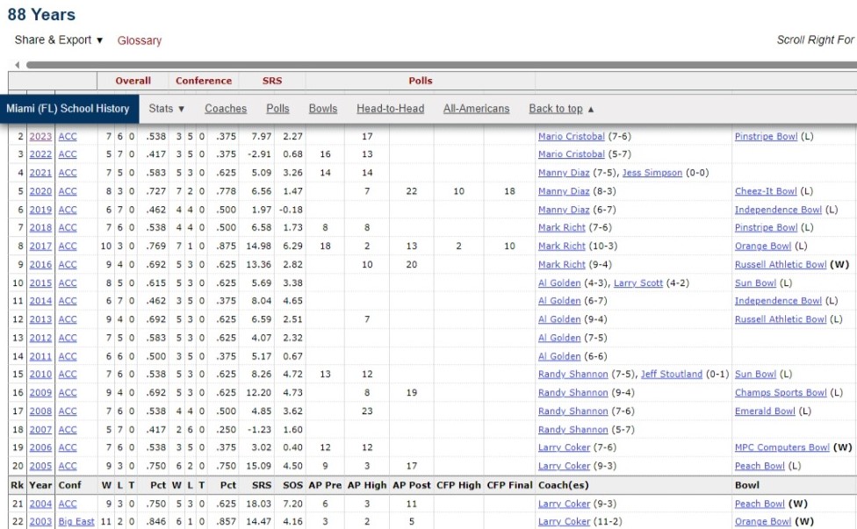Sort by the AP Pre column header
This screenshot has height=529, width=857.
point(325,485)
